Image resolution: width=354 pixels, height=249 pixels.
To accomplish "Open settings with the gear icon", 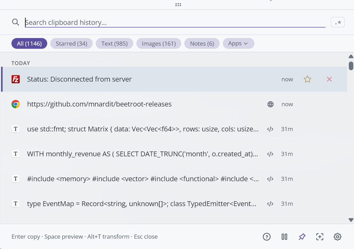I will 337,237.
